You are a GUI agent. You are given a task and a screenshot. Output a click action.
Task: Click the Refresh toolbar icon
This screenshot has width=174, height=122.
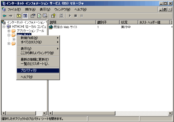[39, 16]
